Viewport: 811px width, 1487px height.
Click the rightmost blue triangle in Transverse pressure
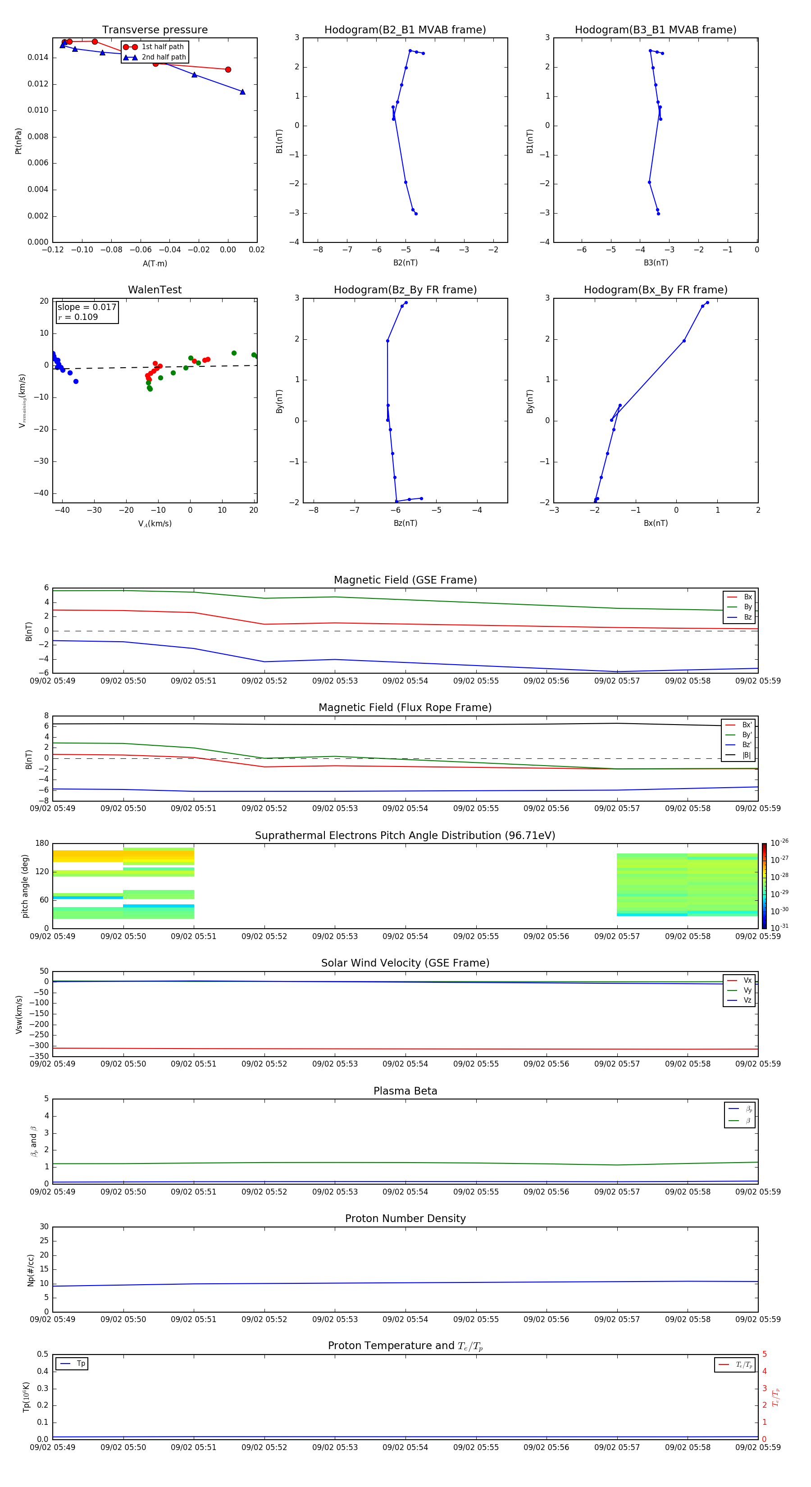242,92
